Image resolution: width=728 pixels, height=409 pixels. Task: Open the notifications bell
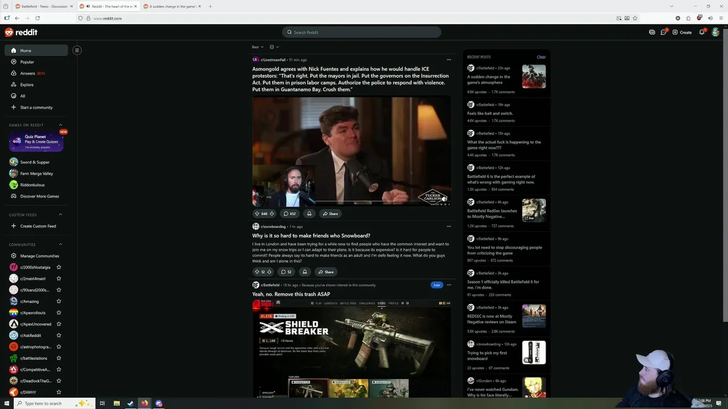(702, 32)
